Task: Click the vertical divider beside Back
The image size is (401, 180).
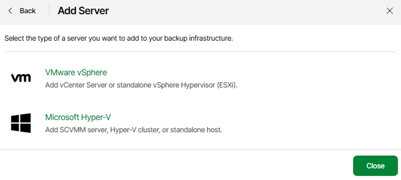Action: [x=49, y=11]
